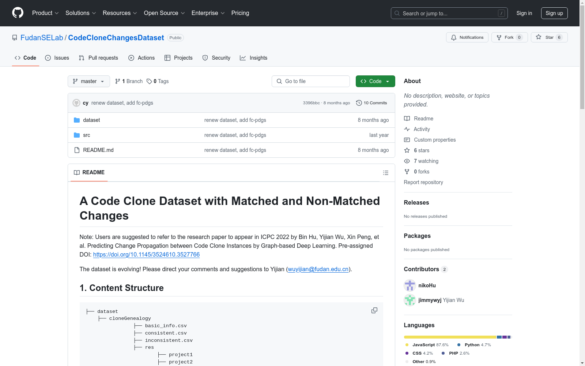Click the bell Notifications button
Viewport: 585px width, 366px height.
click(x=467, y=37)
